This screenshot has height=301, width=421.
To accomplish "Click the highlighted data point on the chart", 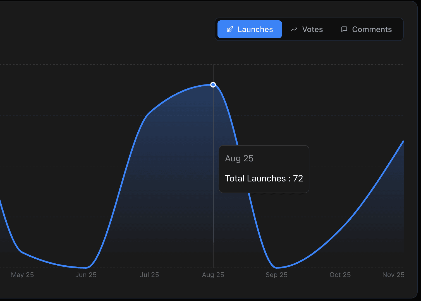I will (213, 84).
